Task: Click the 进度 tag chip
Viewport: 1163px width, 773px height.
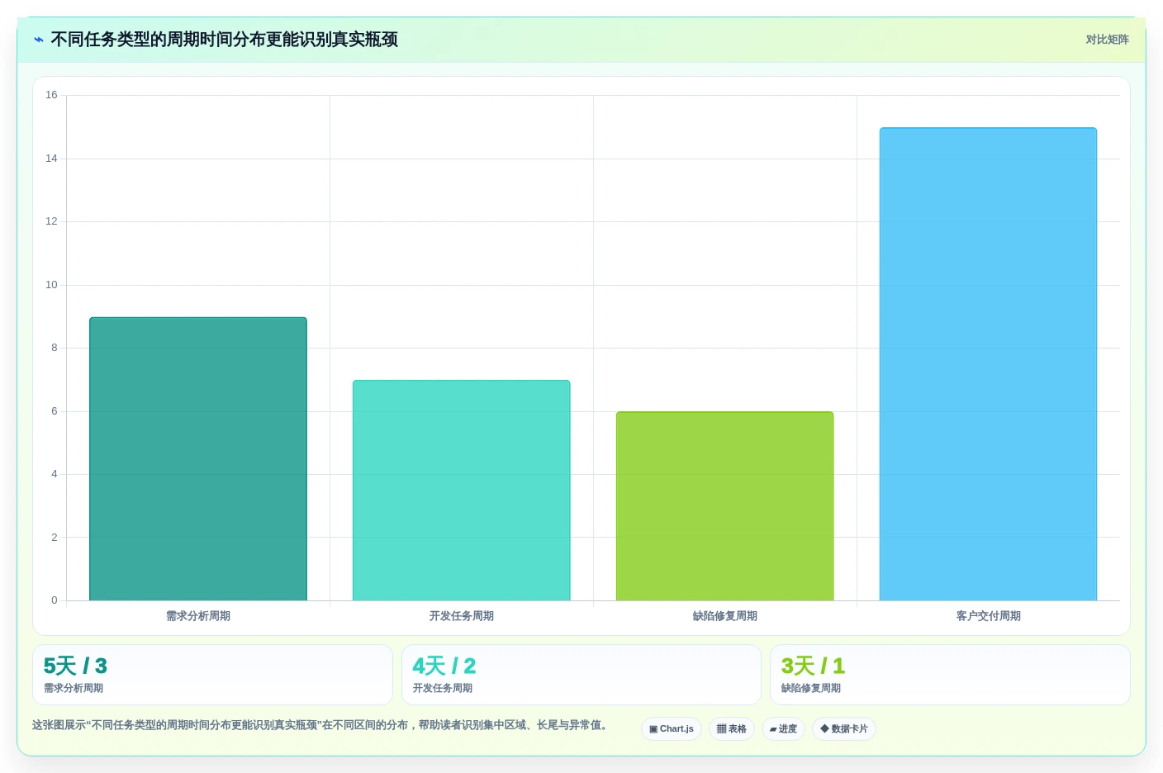Action: [x=783, y=728]
